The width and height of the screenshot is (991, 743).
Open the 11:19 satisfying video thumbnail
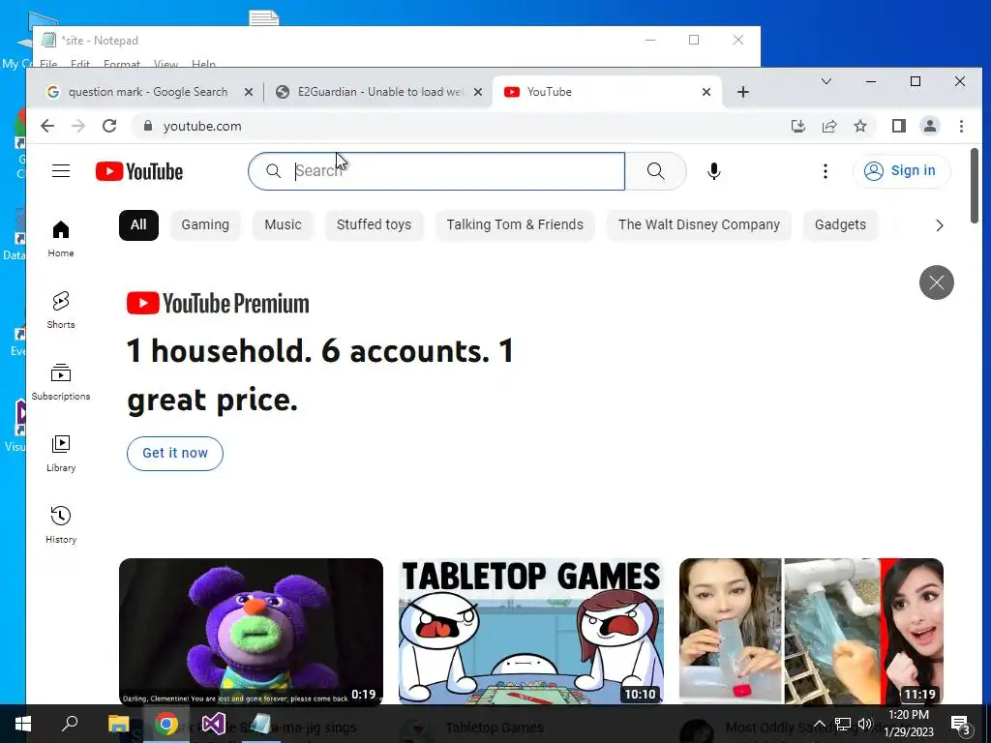811,631
